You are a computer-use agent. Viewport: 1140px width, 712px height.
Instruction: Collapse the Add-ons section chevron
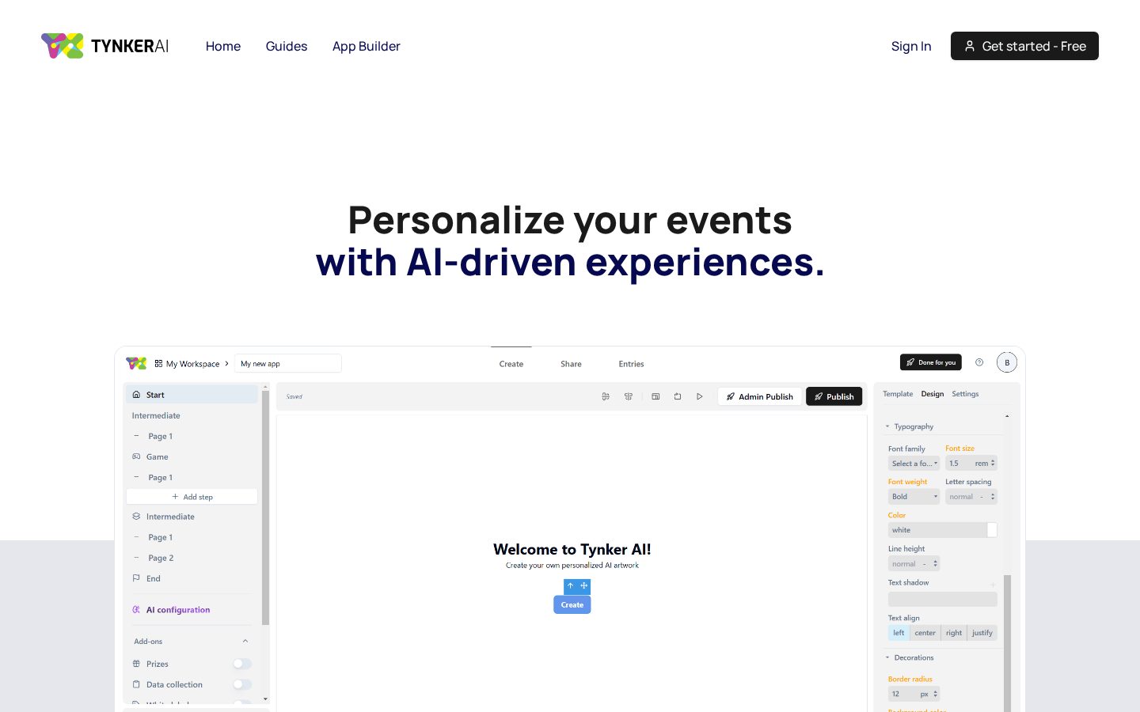pos(245,642)
